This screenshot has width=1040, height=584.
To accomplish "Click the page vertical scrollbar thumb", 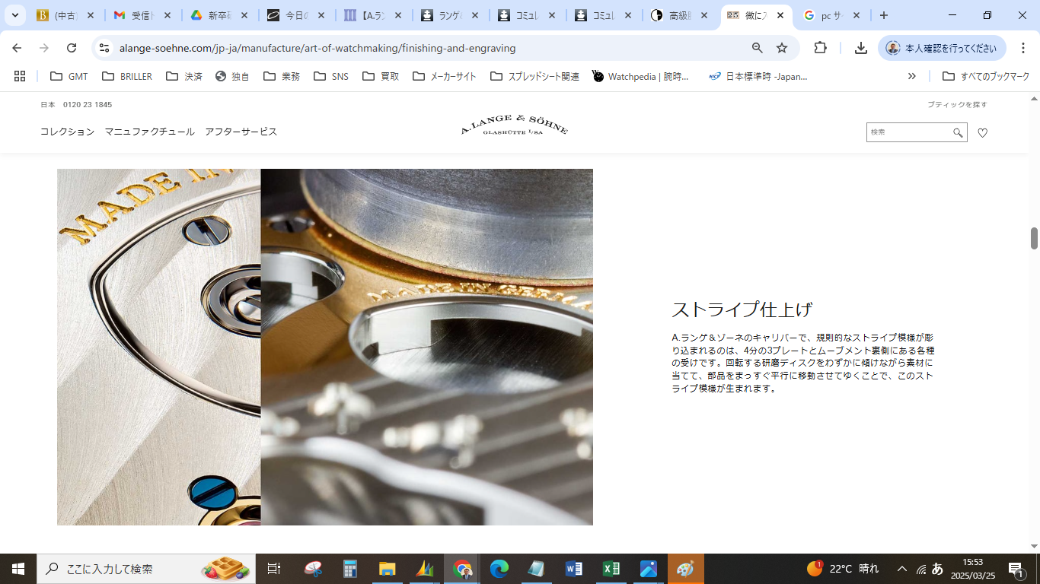I will click(1034, 238).
